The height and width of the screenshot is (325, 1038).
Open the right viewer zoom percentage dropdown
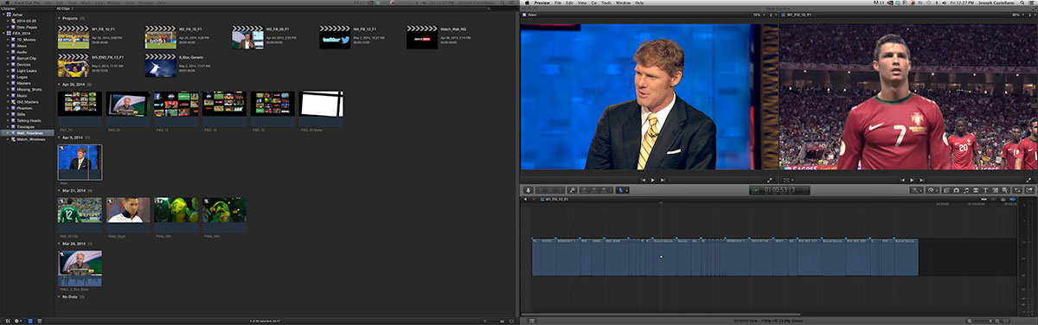click(1018, 15)
